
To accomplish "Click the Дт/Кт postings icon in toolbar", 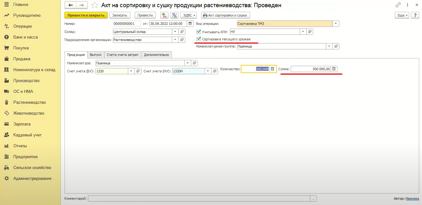I will (x=164, y=15).
